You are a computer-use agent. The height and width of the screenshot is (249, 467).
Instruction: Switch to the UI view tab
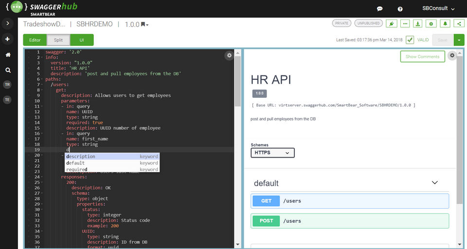82,40
